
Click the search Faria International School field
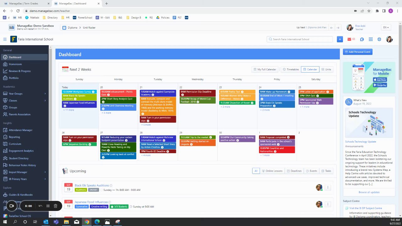(300, 39)
